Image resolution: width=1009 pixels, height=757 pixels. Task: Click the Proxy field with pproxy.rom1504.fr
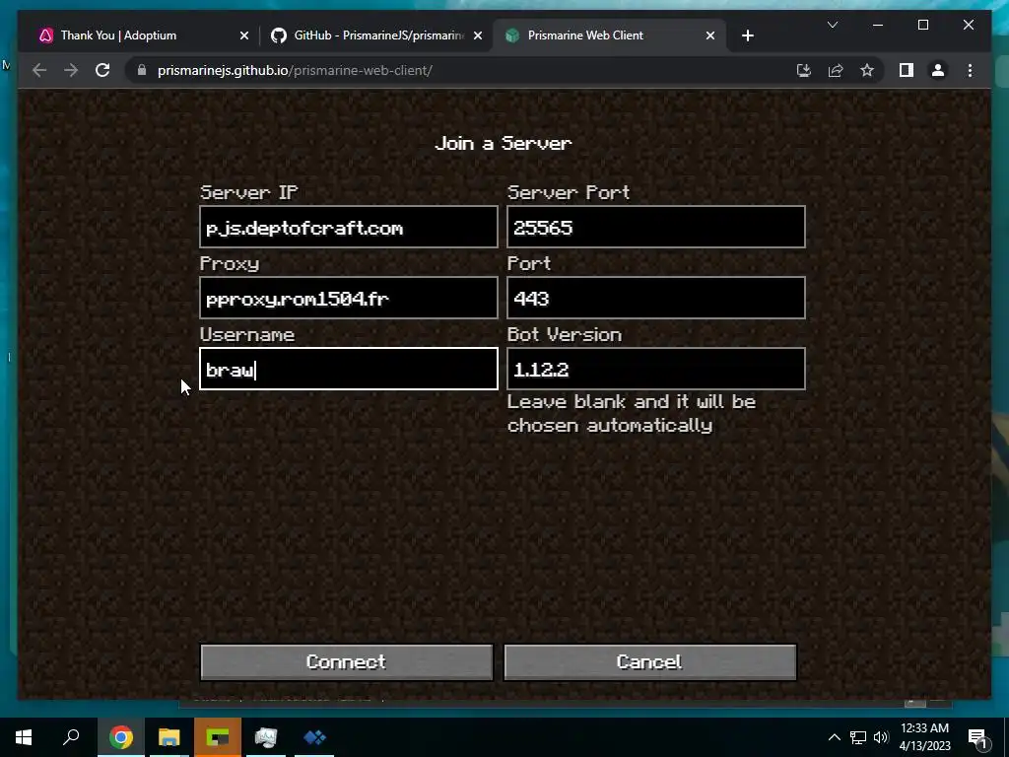pyautogui.click(x=348, y=298)
